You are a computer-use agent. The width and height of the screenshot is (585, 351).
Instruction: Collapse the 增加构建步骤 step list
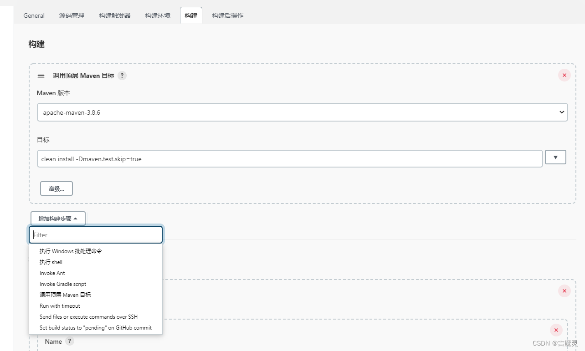click(58, 218)
